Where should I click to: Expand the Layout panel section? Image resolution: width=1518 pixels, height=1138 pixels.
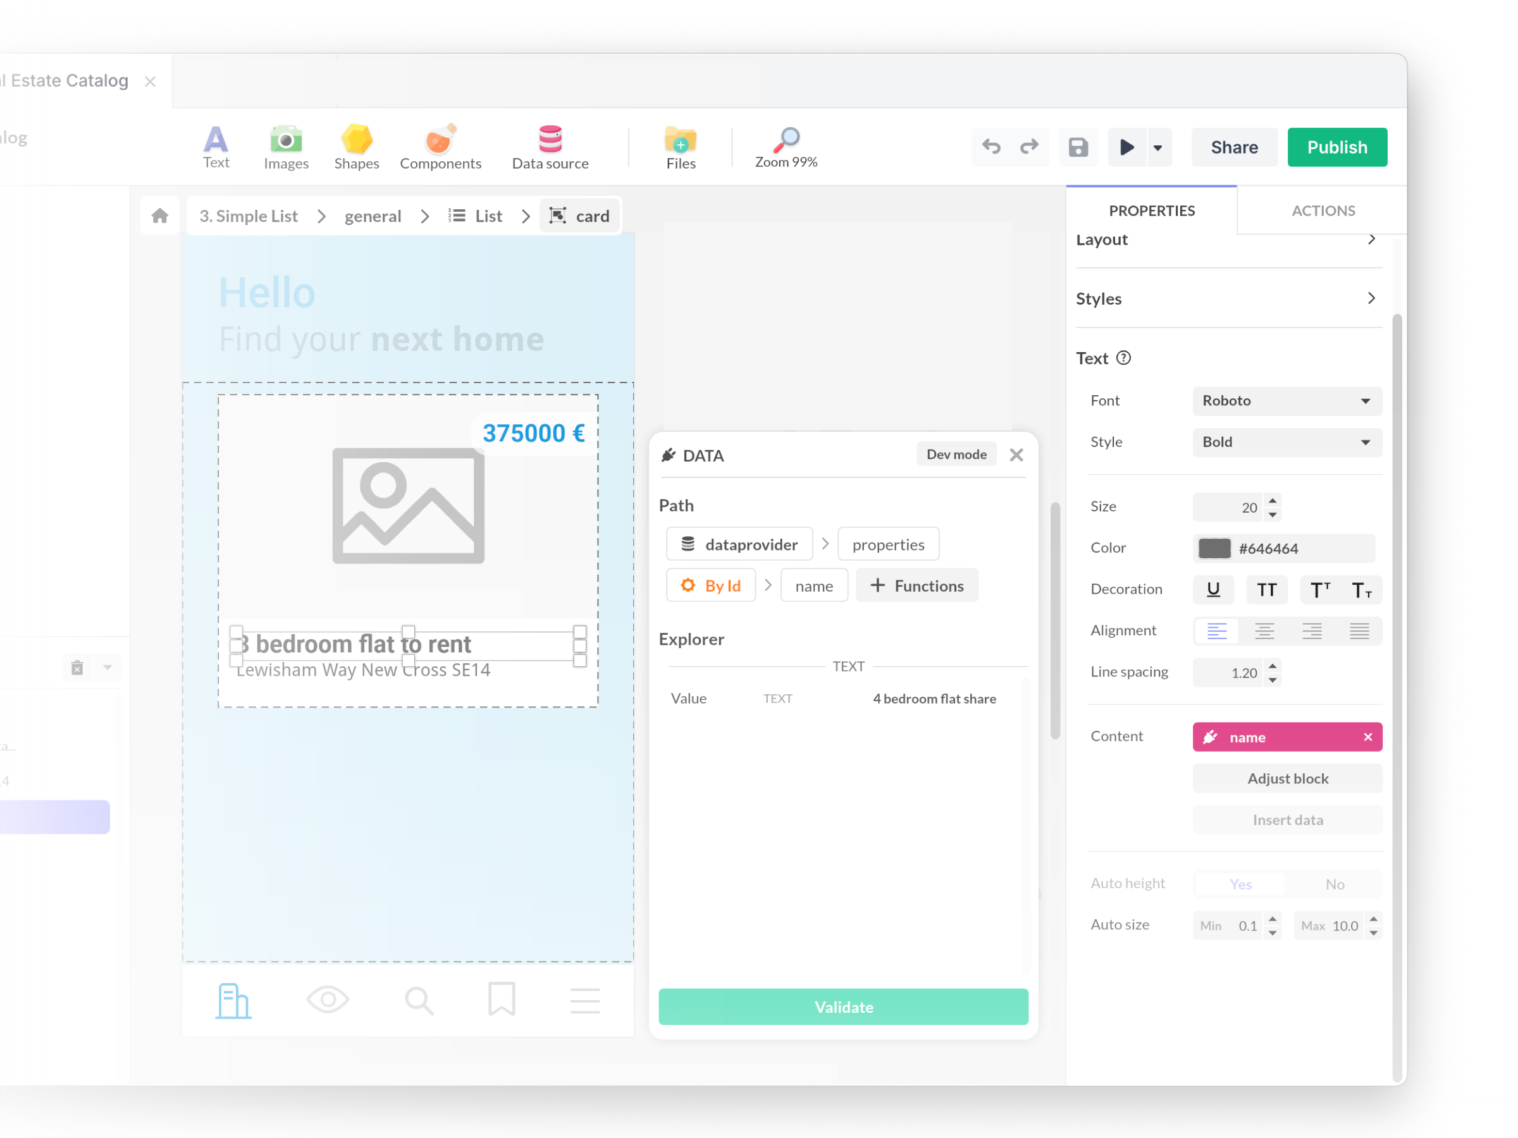click(1372, 239)
